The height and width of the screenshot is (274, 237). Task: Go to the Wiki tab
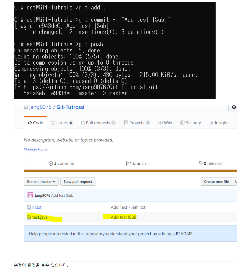tap(165, 123)
